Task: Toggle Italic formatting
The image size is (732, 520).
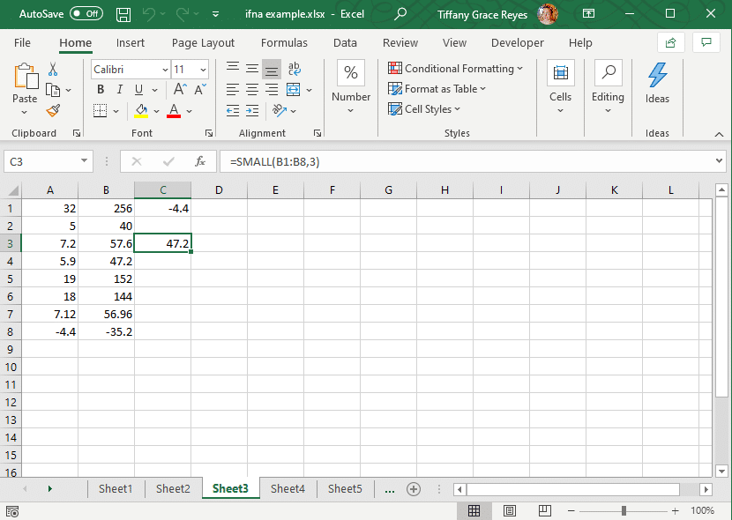Action: tap(120, 89)
